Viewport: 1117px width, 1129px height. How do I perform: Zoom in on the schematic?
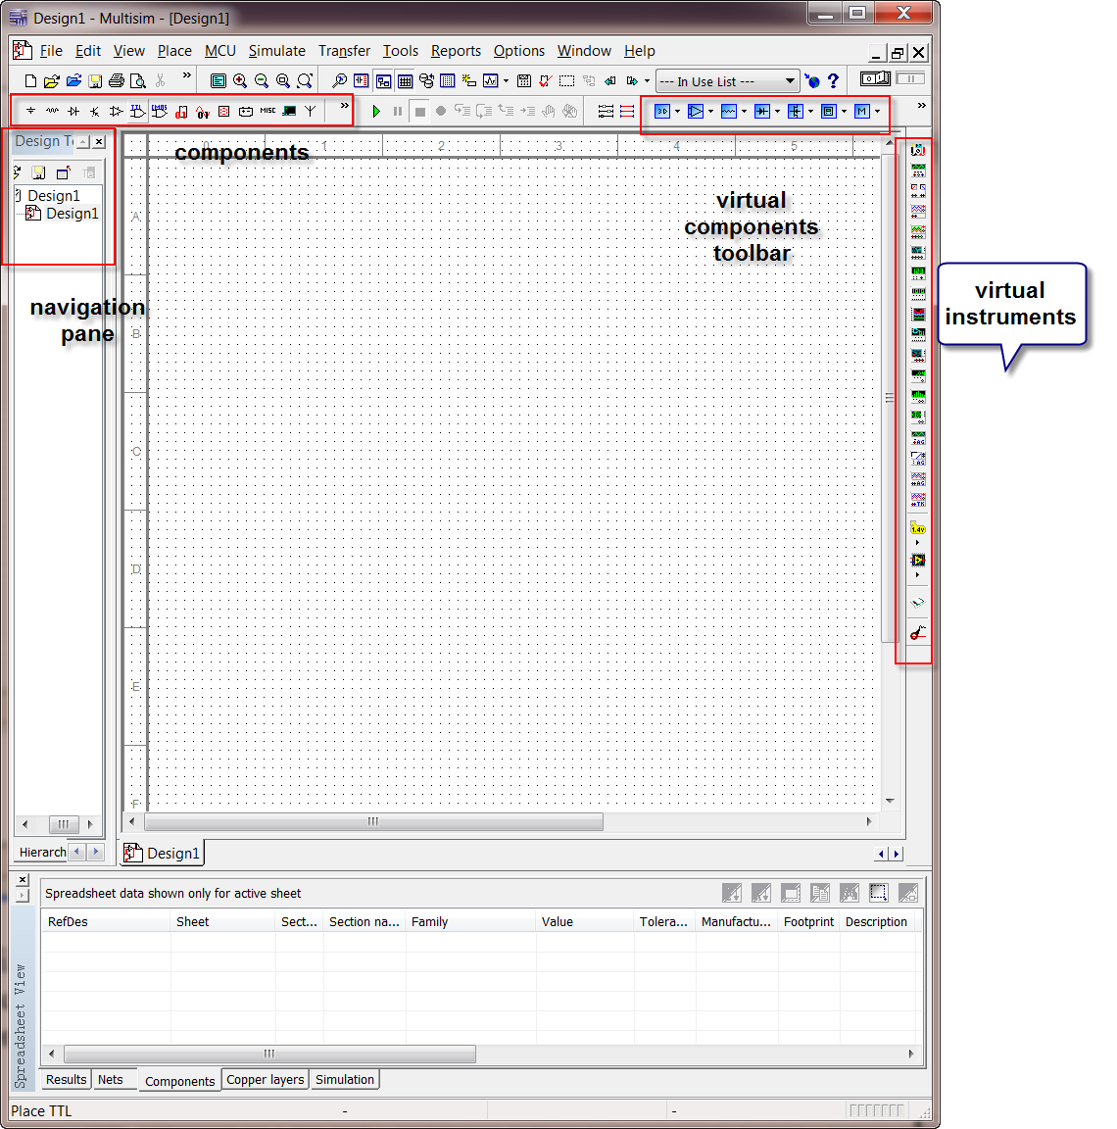pyautogui.click(x=240, y=80)
